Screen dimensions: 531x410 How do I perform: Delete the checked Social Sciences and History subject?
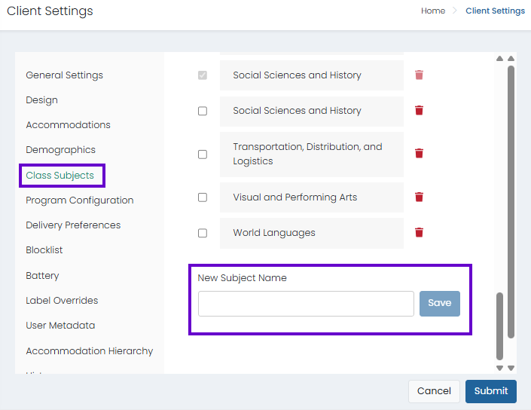[419, 75]
